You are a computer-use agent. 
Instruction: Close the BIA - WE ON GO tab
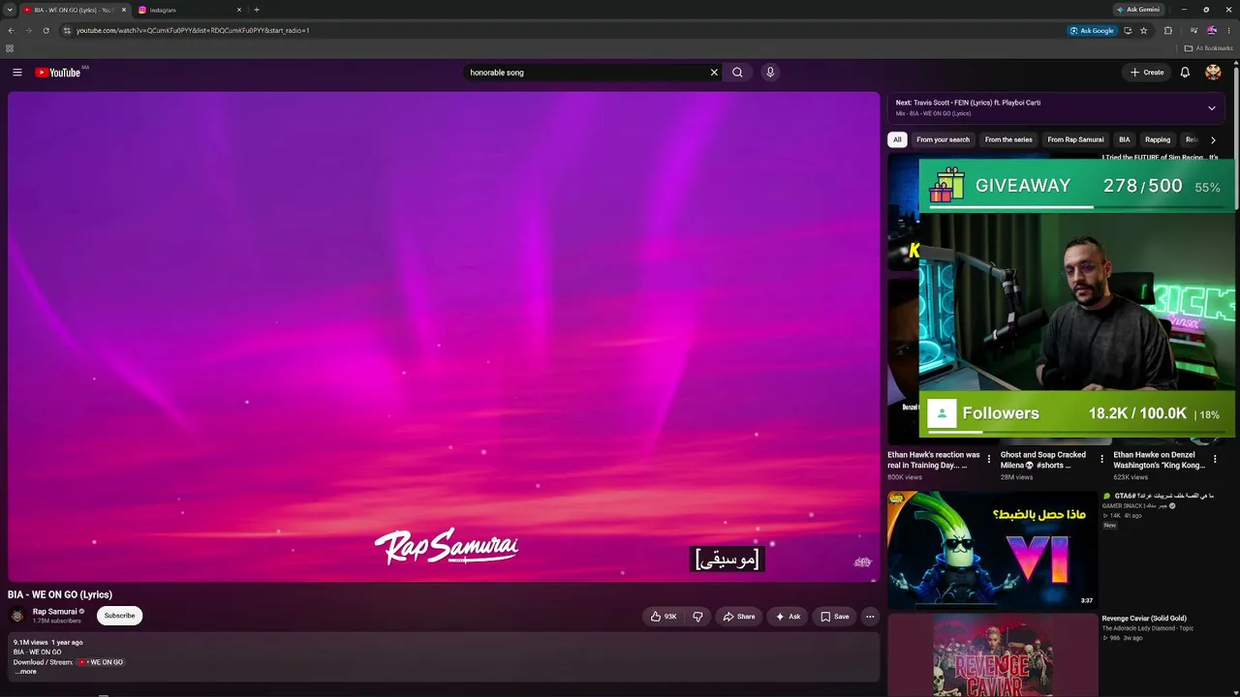[x=124, y=10]
